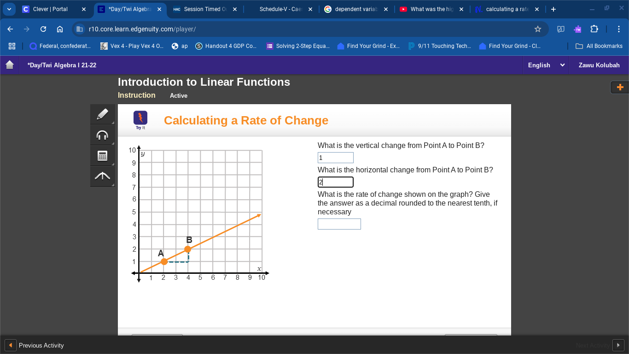629x354 pixels.
Task: Open the English language dropdown
Action: point(546,65)
